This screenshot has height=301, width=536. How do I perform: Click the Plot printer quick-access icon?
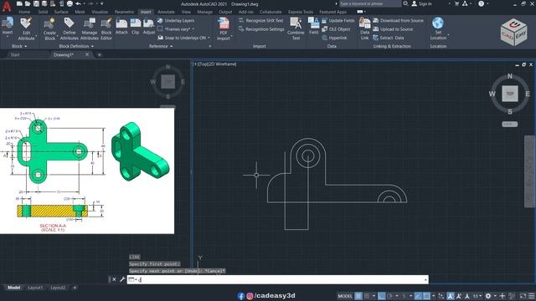[x=70, y=3]
